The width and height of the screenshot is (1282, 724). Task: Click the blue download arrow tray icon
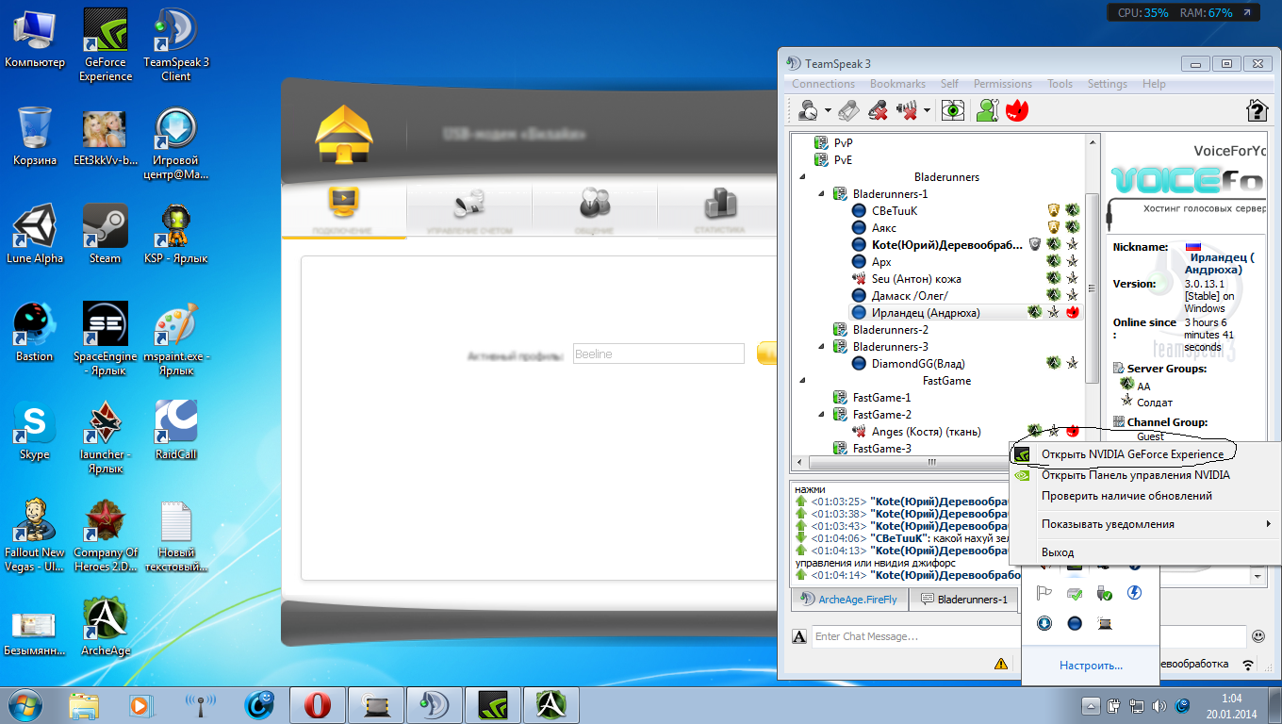[x=1044, y=623]
